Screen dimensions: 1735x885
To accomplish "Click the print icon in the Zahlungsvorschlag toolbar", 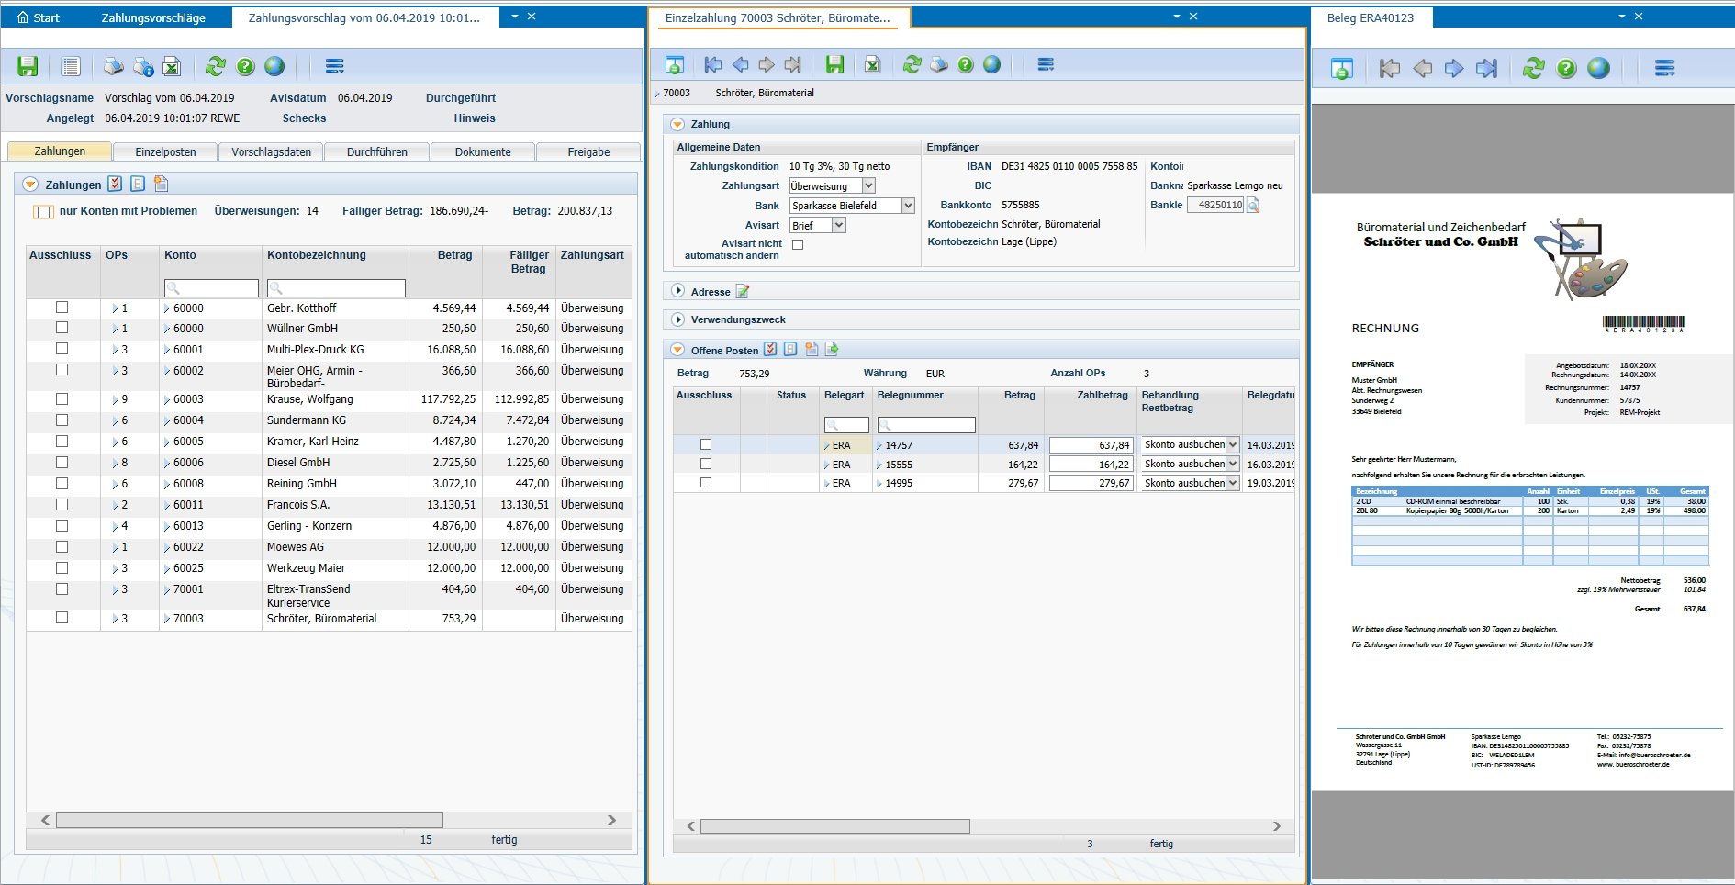I will pos(113,66).
